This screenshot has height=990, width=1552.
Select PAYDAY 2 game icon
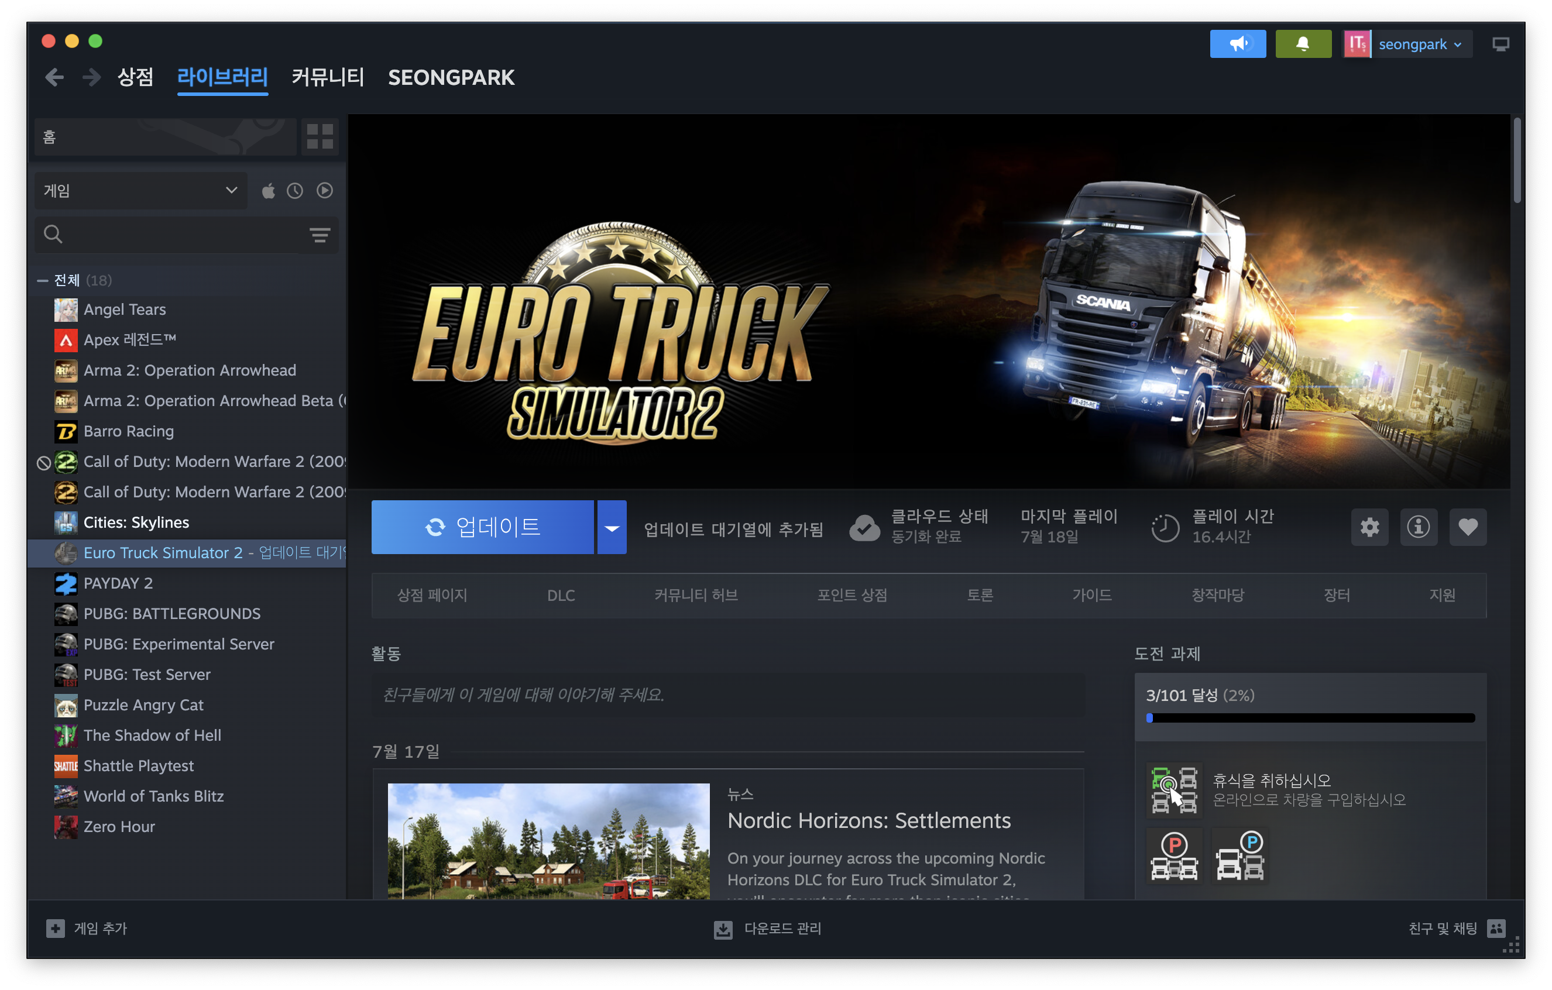click(66, 584)
